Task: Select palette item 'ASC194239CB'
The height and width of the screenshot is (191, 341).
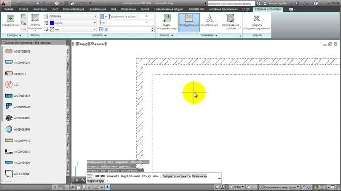Action: [18, 95]
